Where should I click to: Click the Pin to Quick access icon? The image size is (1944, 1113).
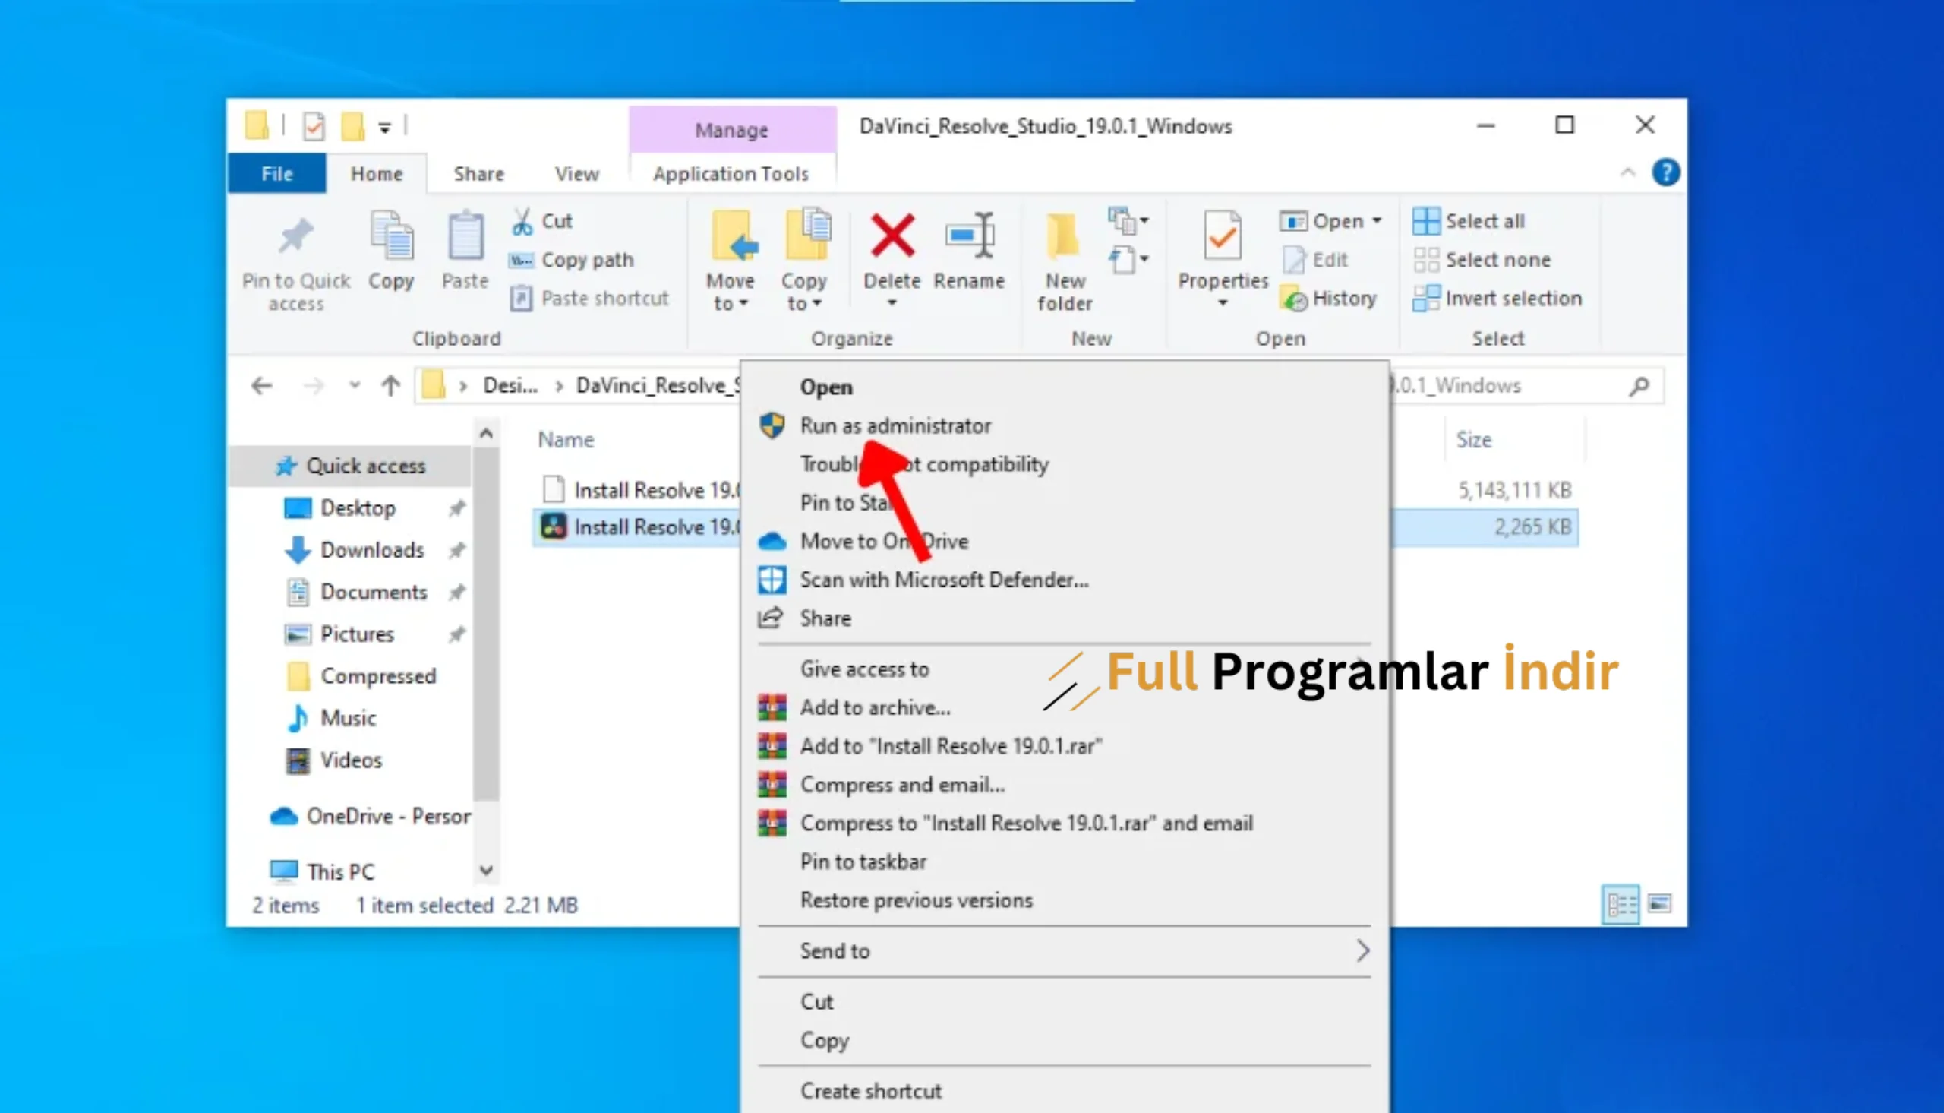(x=296, y=236)
